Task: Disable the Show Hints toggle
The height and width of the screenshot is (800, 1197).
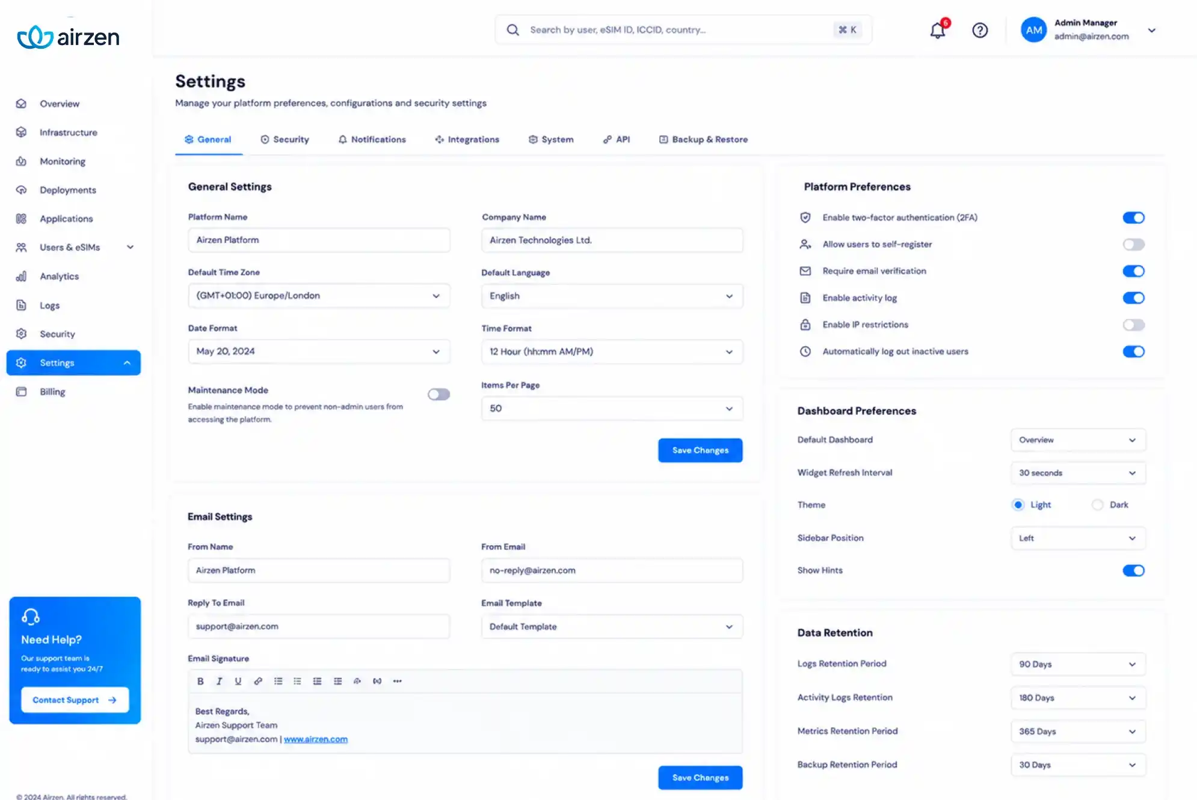Action: [x=1133, y=570]
